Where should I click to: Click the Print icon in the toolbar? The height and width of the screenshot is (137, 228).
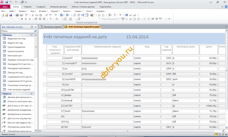coord(17,15)
